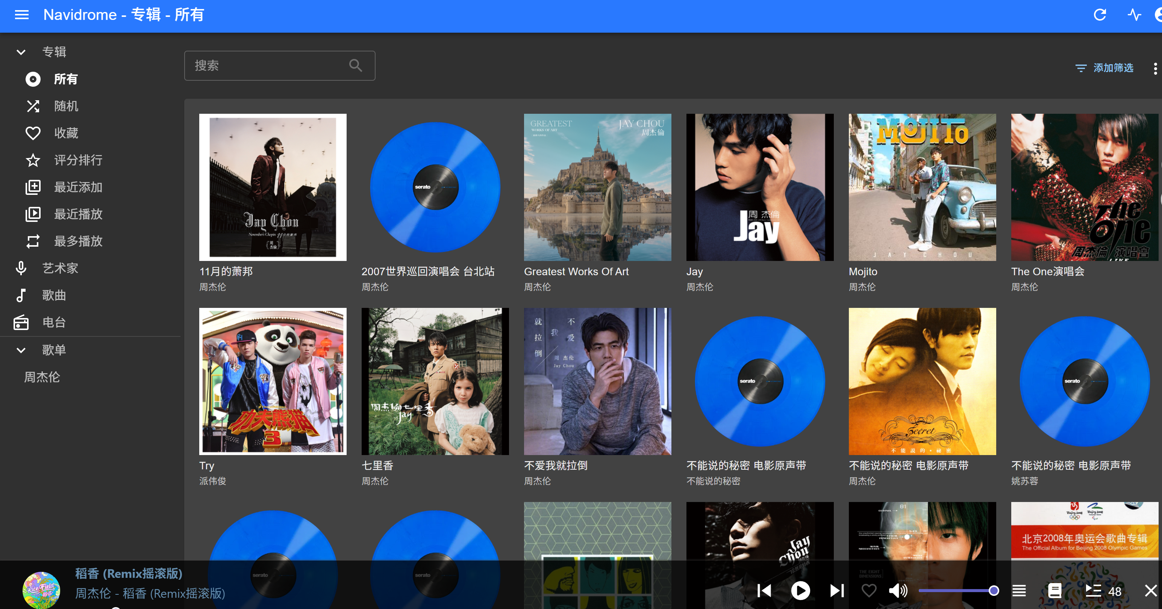This screenshot has width=1162, height=609.
Task: Adjust the volume slider
Action: coord(959,591)
